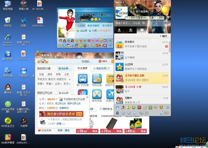Click the 提现 button in wallet
This screenshot has height=148, width=208.
tap(50, 74)
